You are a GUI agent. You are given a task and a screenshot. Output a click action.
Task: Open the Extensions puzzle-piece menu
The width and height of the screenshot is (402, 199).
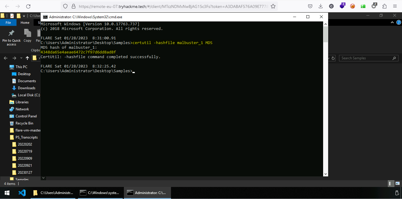(x=384, y=6)
